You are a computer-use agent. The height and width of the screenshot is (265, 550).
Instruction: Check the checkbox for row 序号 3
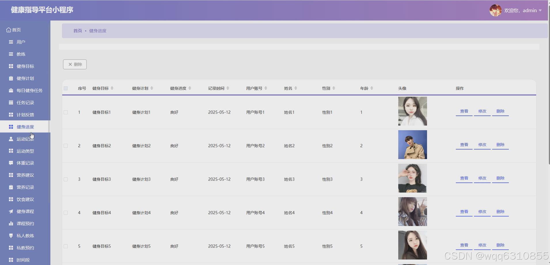click(65, 179)
